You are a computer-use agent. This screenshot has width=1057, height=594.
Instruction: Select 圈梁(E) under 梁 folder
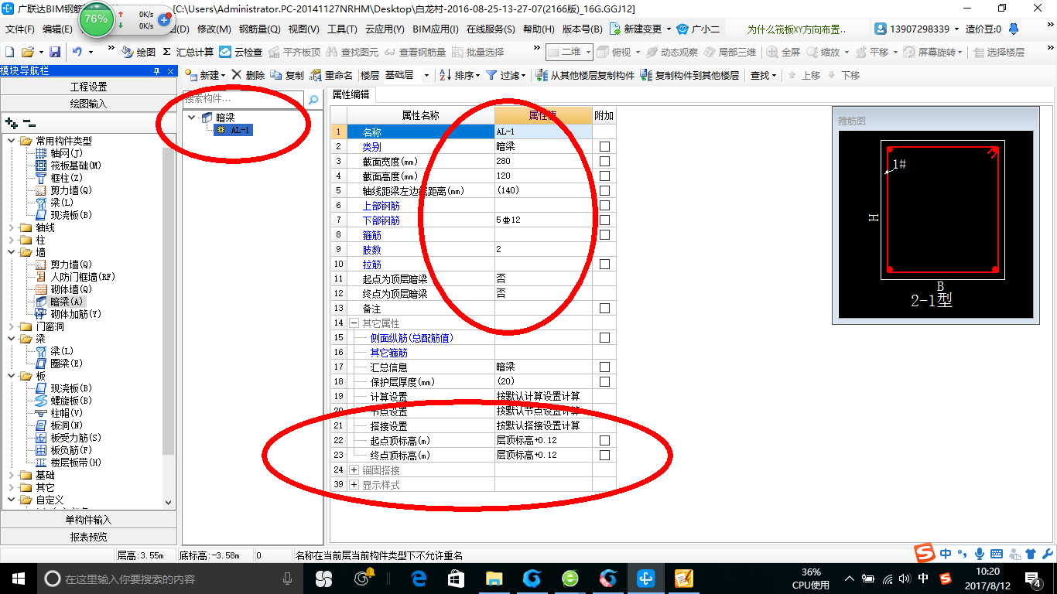point(60,364)
